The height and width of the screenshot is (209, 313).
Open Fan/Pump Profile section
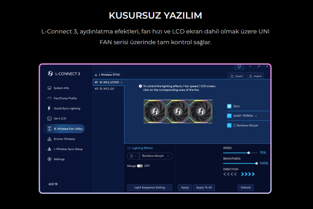(65, 98)
